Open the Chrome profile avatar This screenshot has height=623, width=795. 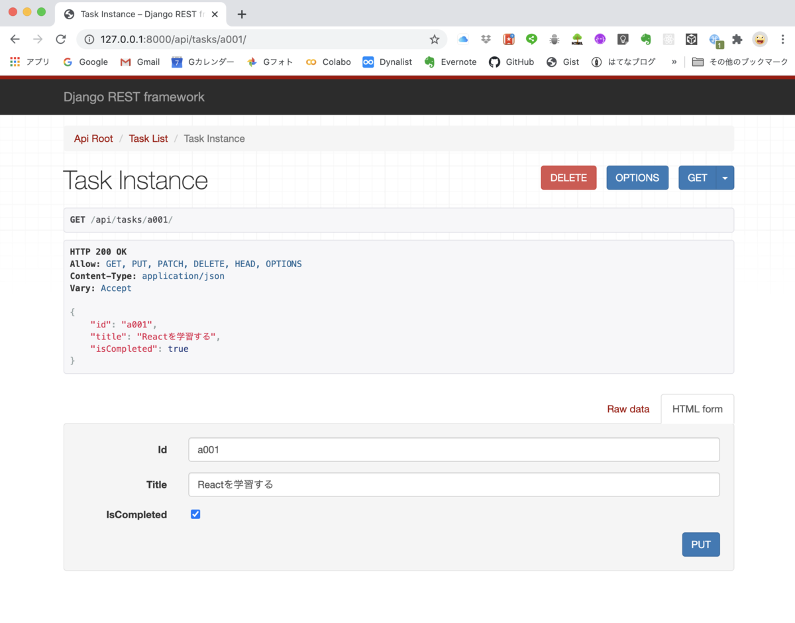pyautogui.click(x=760, y=40)
